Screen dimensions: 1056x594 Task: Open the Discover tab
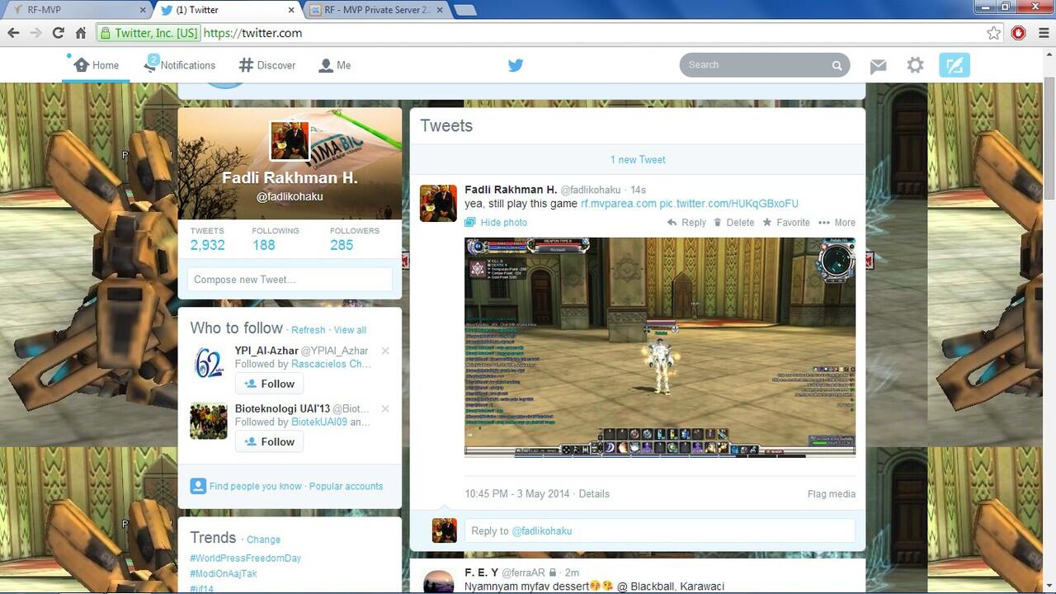click(x=267, y=65)
